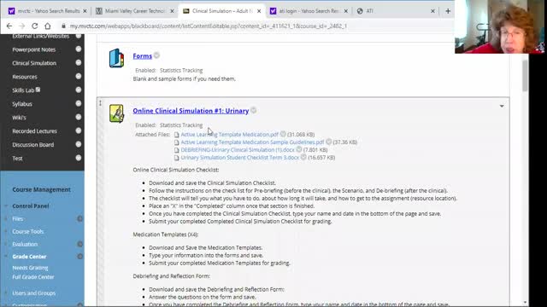The image size is (547, 307).
Task: Expand Control Panel section
Action: point(31,206)
